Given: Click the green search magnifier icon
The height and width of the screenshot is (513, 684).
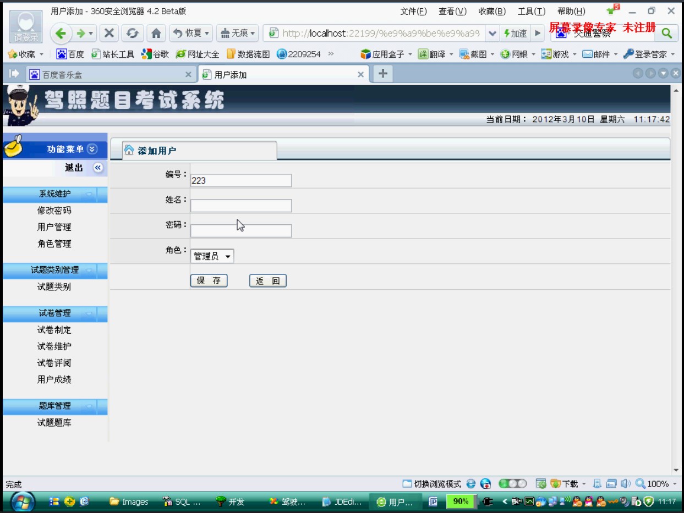Looking at the screenshot, I should [666, 33].
